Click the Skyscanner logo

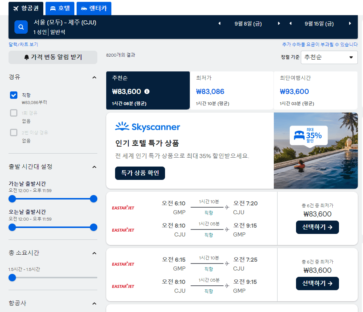[x=147, y=127]
